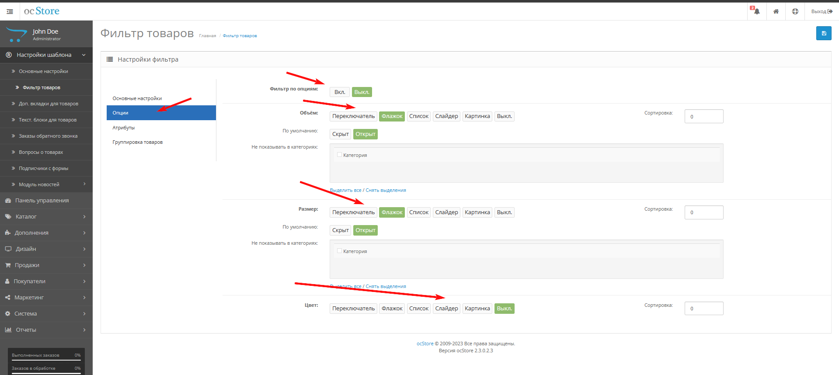Image resolution: width=839 pixels, height=375 pixels.
Task: Open Заказы обратного звонка
Action: (x=46, y=136)
